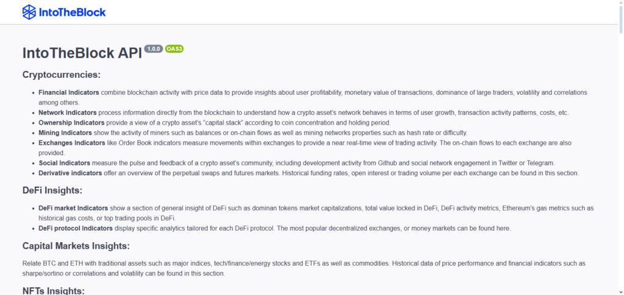The width and height of the screenshot is (624, 295).
Task: Click the bold Ownership Indicators term
Action: click(71, 123)
